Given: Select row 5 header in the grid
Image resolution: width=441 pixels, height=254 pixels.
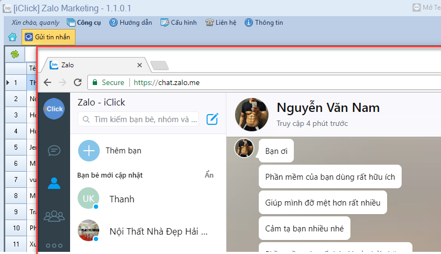Looking at the screenshot, I should (x=16, y=147).
